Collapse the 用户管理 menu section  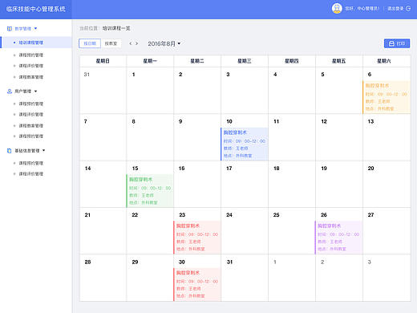(35, 91)
